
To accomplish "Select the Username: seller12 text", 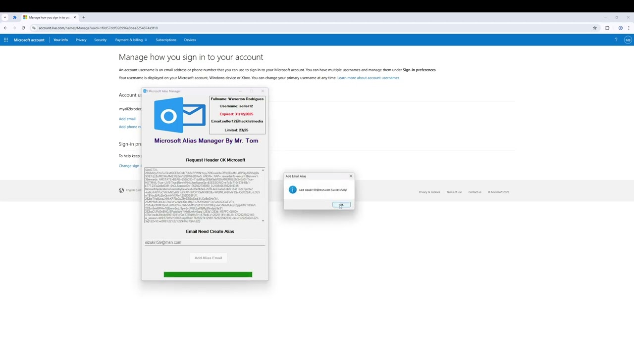I will tap(236, 106).
